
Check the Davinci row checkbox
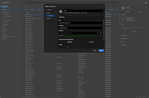click(x=23, y=20)
